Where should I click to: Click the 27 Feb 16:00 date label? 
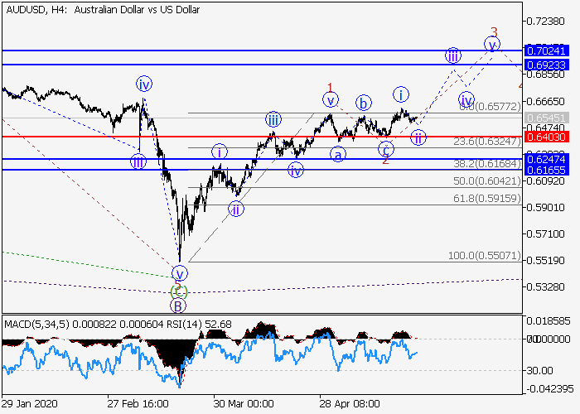click(x=138, y=404)
